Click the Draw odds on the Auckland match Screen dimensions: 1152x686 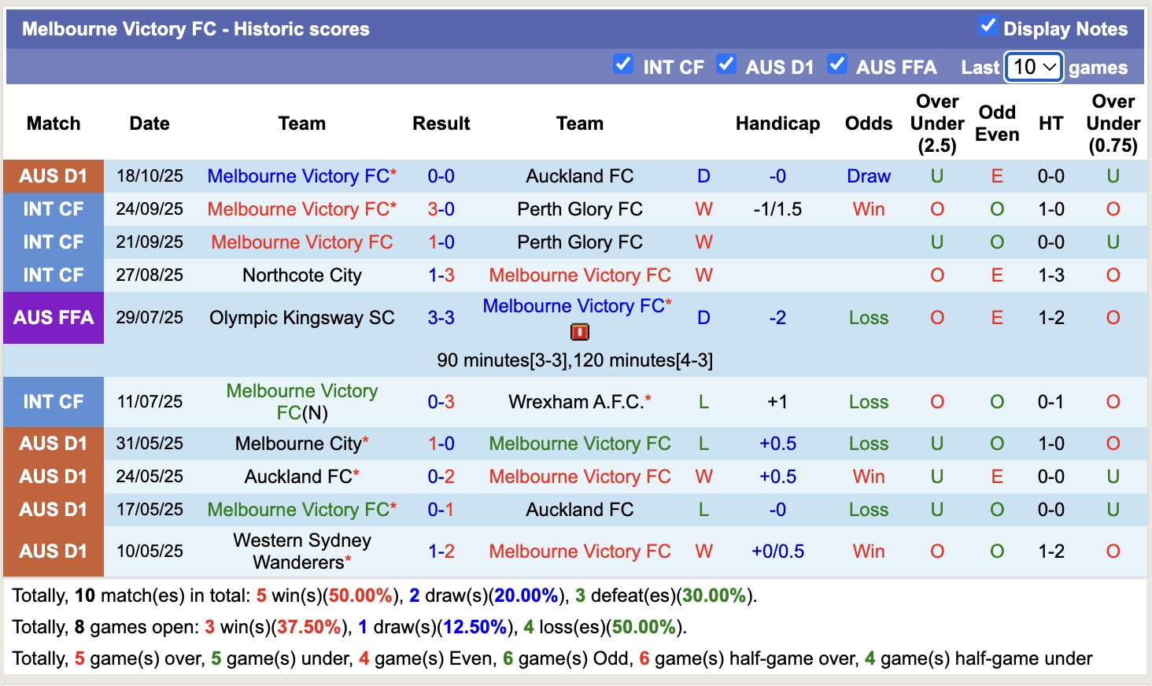pos(868,175)
